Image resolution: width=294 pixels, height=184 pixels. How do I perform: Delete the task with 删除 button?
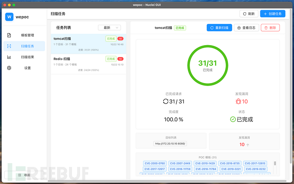coord(270,28)
